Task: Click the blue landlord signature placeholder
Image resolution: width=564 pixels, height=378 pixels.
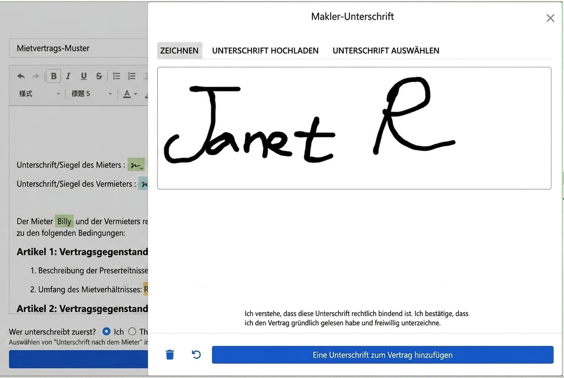Action: (143, 183)
